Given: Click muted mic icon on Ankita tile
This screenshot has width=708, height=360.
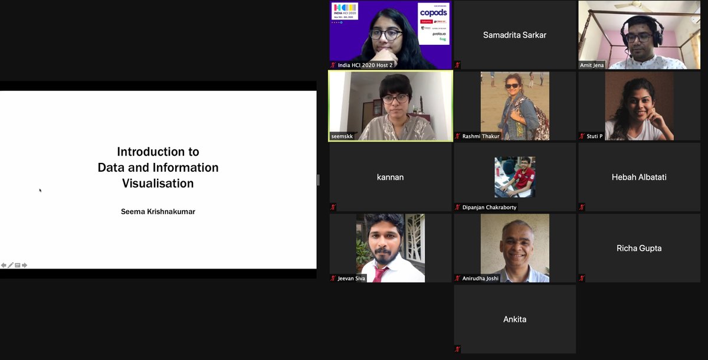Looking at the screenshot, I should [457, 349].
